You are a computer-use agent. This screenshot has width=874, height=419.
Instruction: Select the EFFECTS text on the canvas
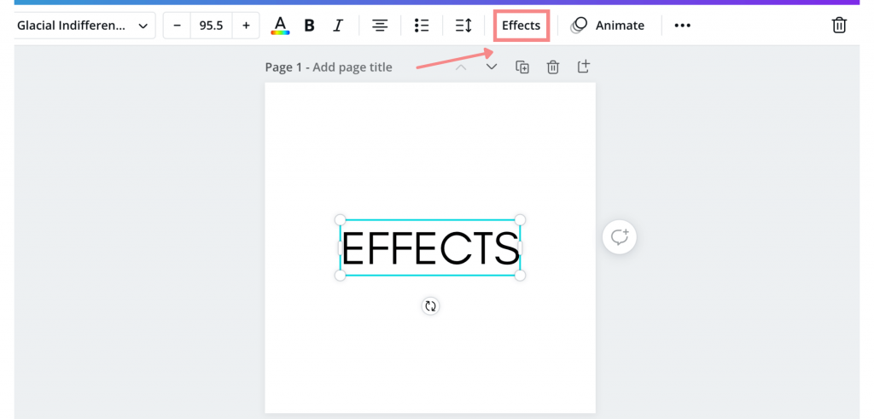(x=430, y=248)
